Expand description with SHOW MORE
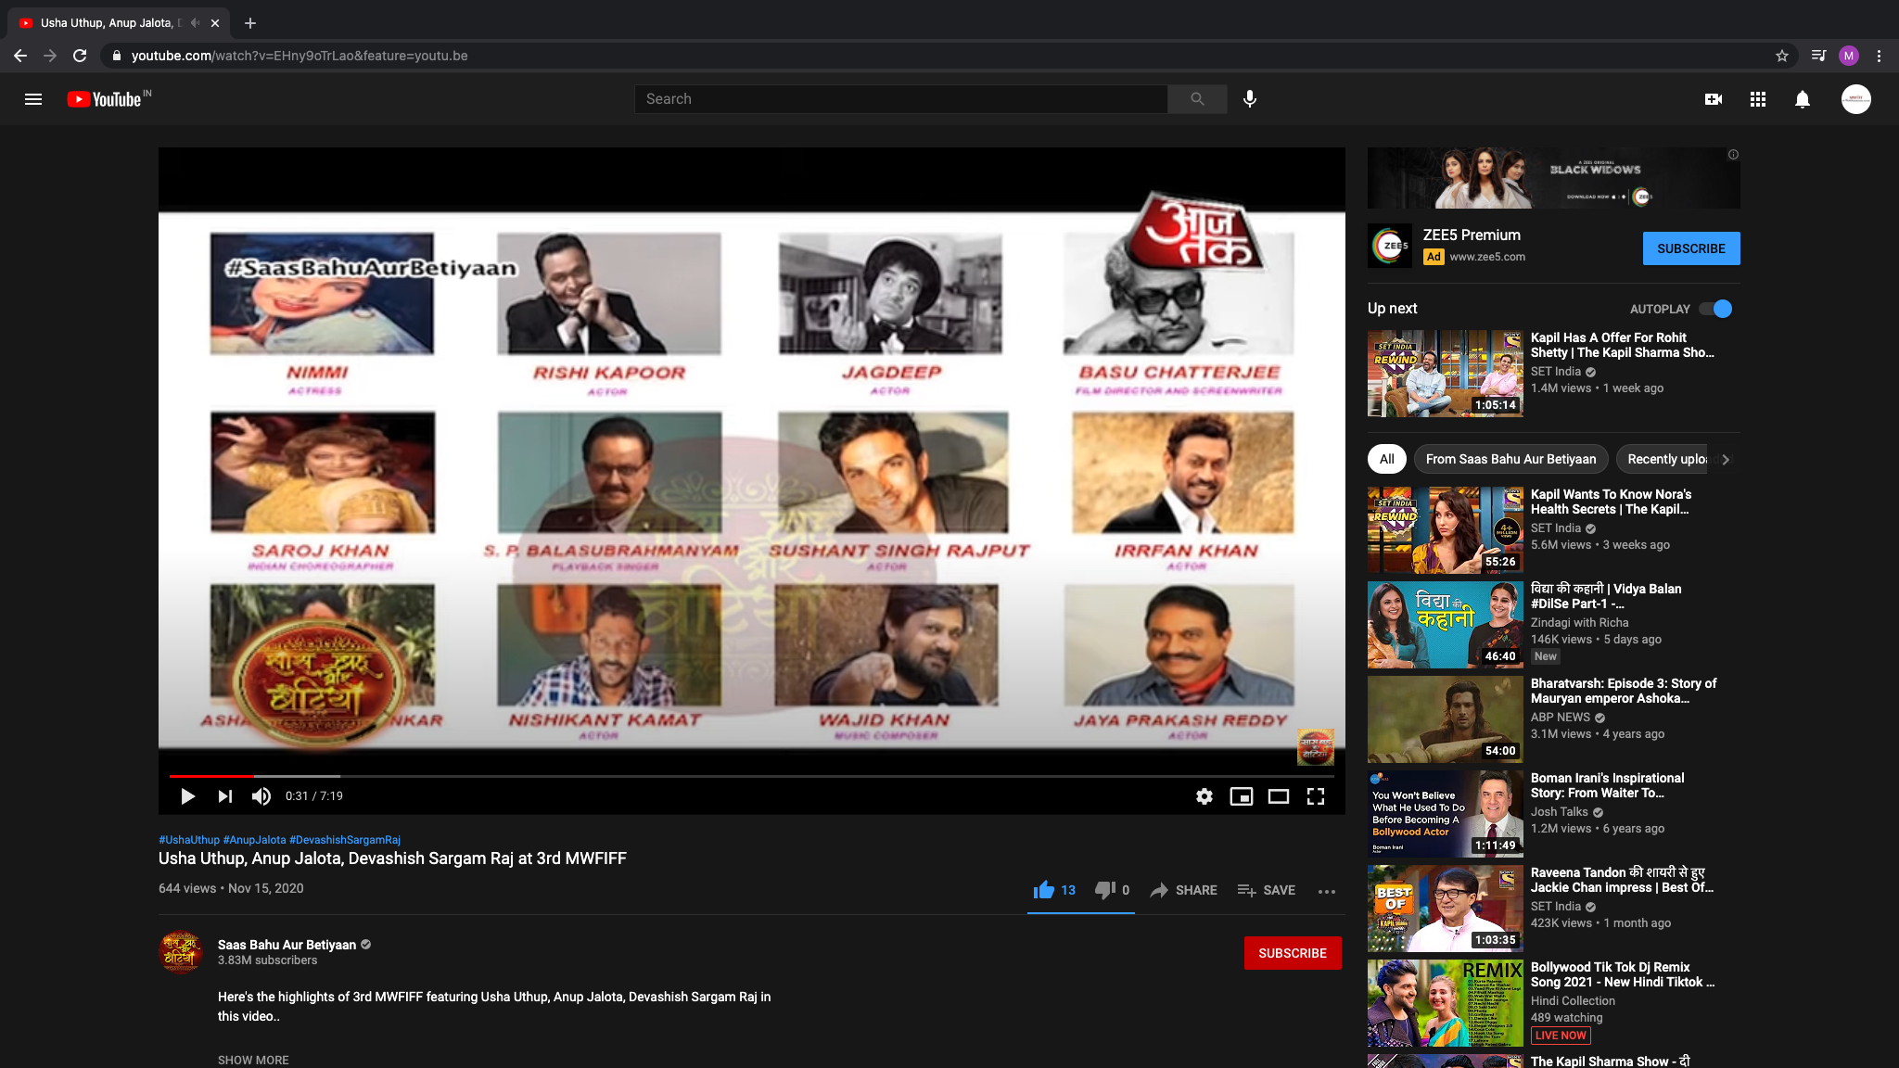 (253, 1060)
